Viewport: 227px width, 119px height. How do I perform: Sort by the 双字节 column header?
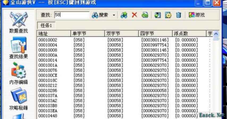tap(121, 34)
